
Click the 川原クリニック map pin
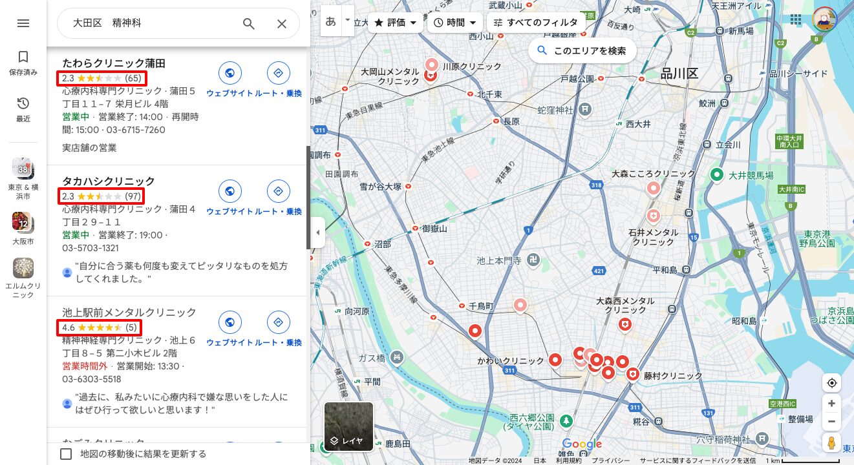tap(431, 65)
